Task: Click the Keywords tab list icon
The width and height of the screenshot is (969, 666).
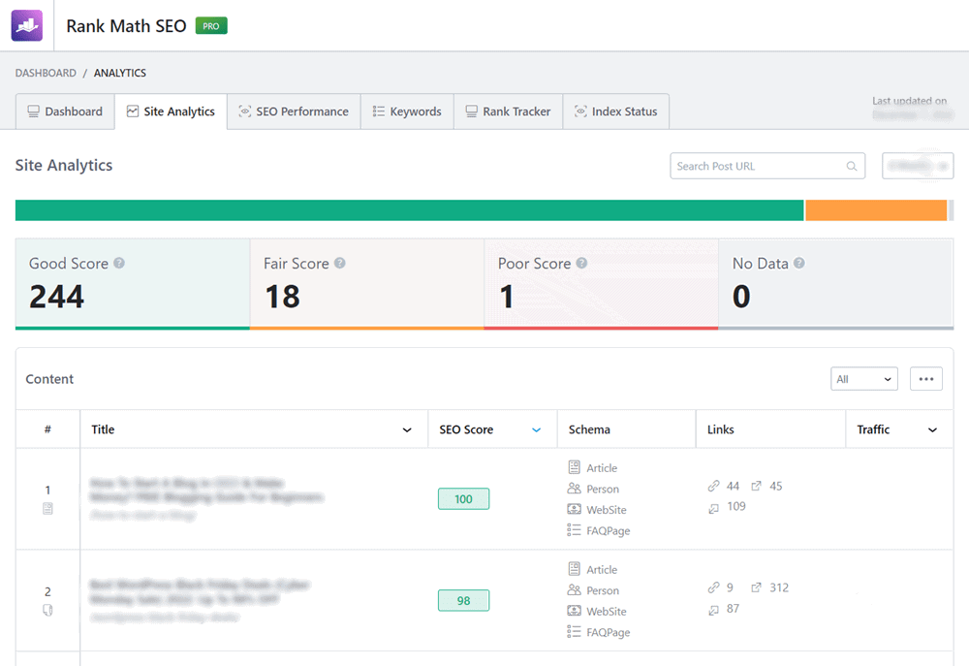Action: coord(379,111)
